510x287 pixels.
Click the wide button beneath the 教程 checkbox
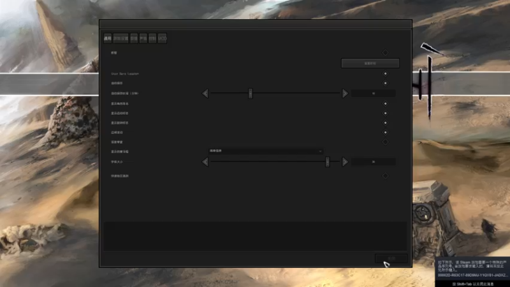370,63
